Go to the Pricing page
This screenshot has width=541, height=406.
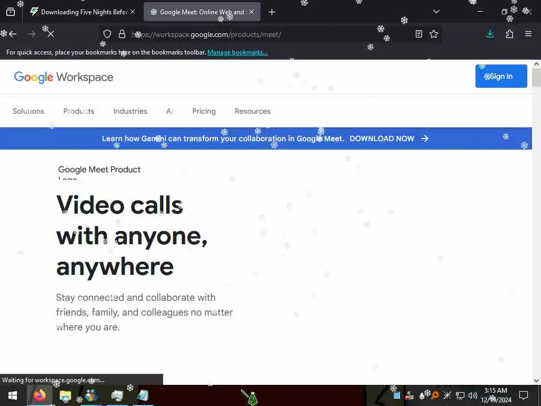pos(204,111)
